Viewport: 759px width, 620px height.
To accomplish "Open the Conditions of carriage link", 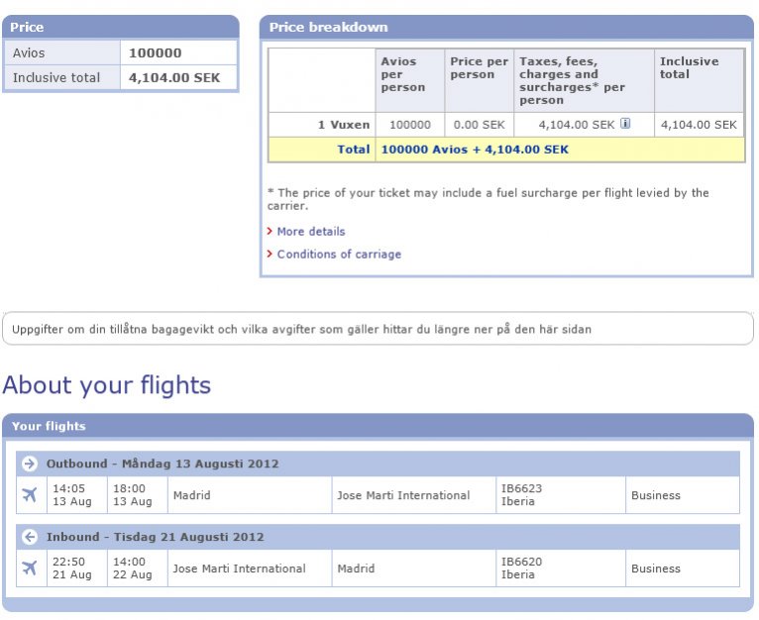I will tap(339, 255).
